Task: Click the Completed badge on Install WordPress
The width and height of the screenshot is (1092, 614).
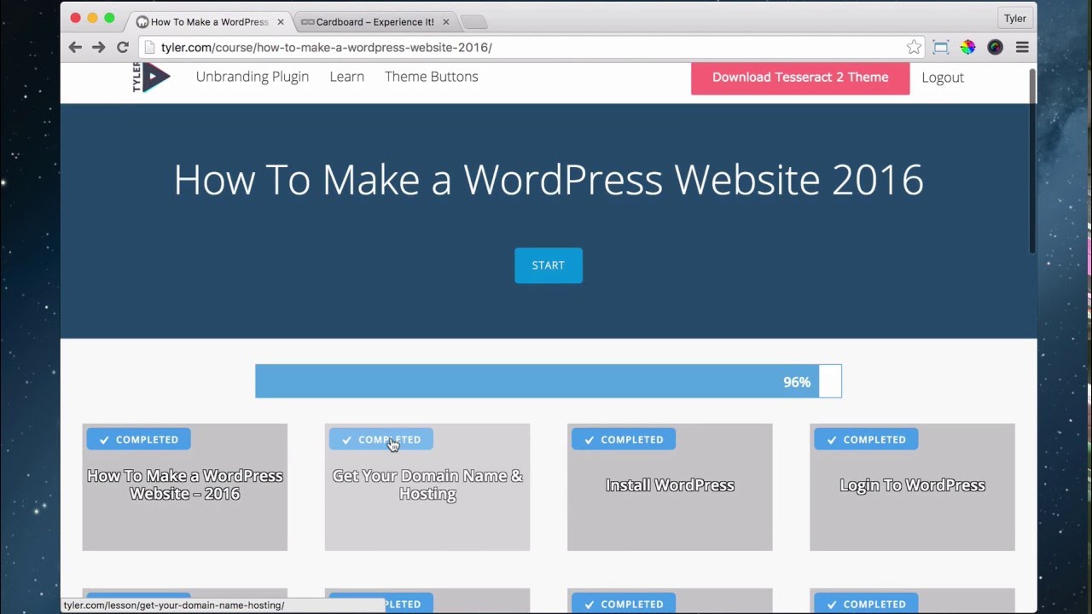Action: (x=624, y=439)
